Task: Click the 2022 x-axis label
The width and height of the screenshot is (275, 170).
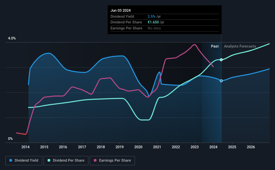Action: click(x=176, y=147)
